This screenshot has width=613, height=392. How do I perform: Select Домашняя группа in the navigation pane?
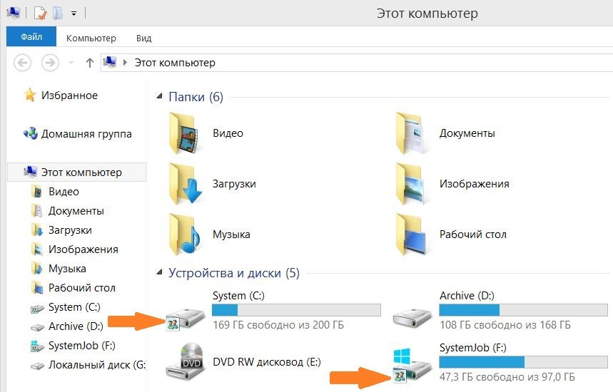pos(86,133)
